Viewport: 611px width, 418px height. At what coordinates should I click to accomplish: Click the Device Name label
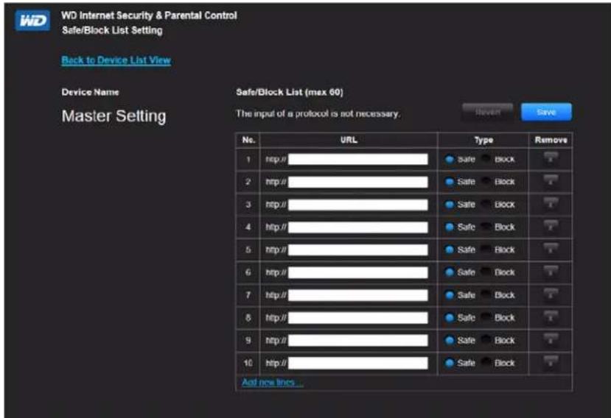tap(90, 92)
